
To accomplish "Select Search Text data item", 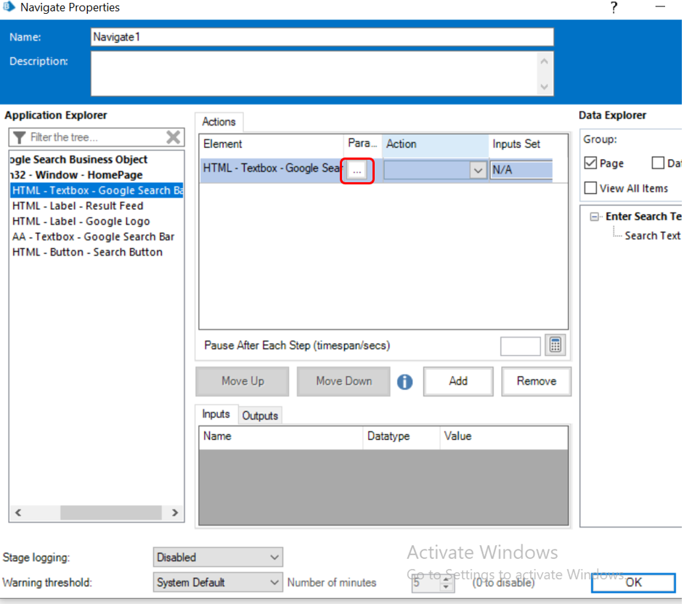I will click(x=652, y=236).
